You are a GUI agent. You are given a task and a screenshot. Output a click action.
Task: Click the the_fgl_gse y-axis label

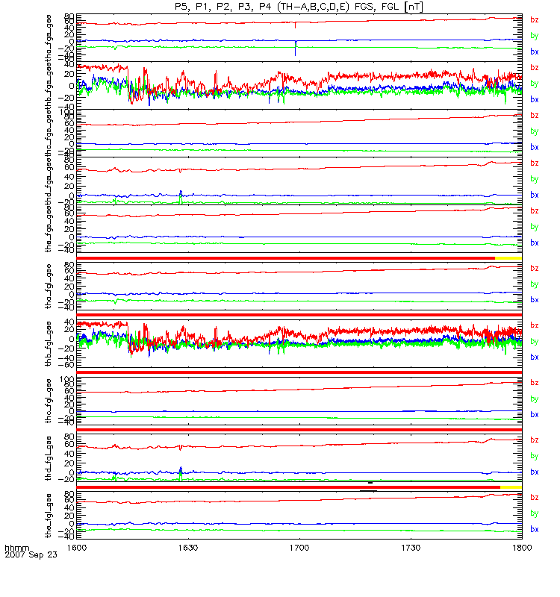click(49, 516)
